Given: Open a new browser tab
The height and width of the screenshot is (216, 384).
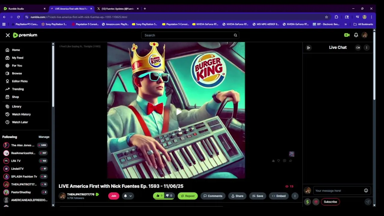Looking at the screenshot, I should coord(145,9).
